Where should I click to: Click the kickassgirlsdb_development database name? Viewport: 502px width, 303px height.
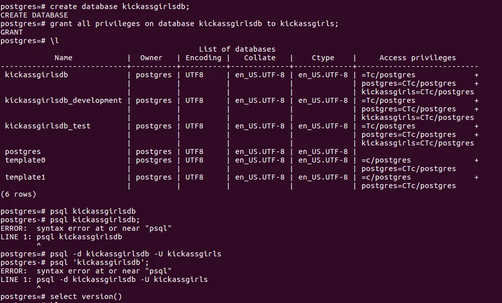63,100
